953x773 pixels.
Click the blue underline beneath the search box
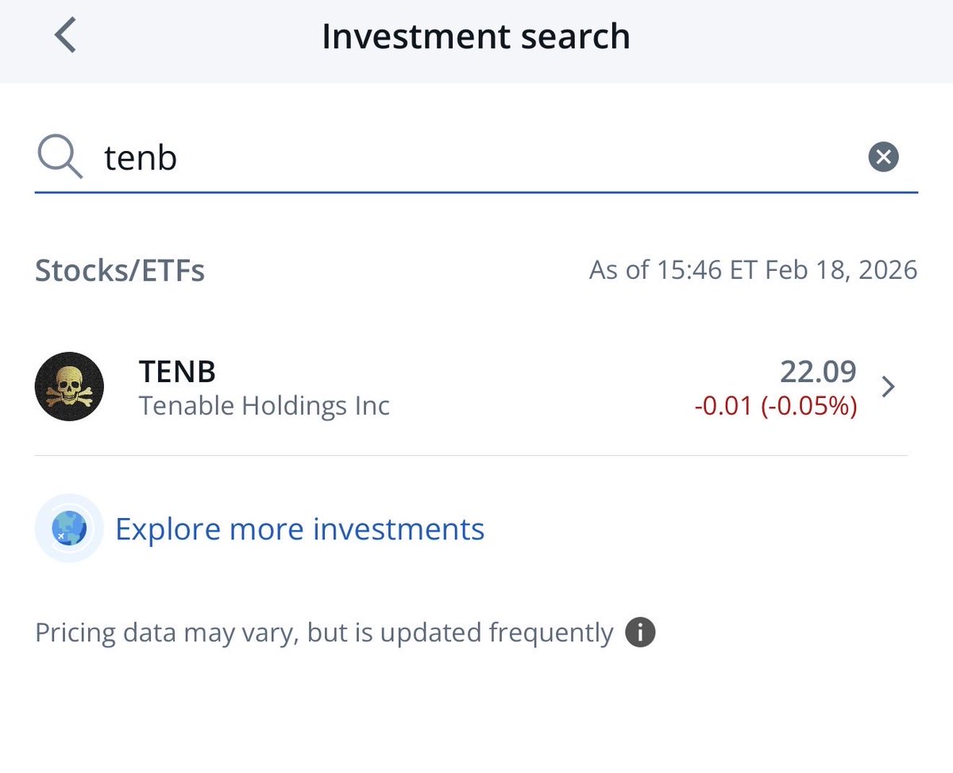point(476,192)
